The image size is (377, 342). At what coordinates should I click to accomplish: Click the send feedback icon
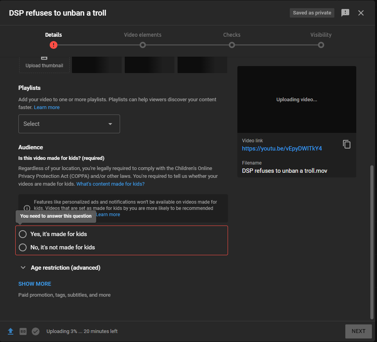(x=345, y=13)
